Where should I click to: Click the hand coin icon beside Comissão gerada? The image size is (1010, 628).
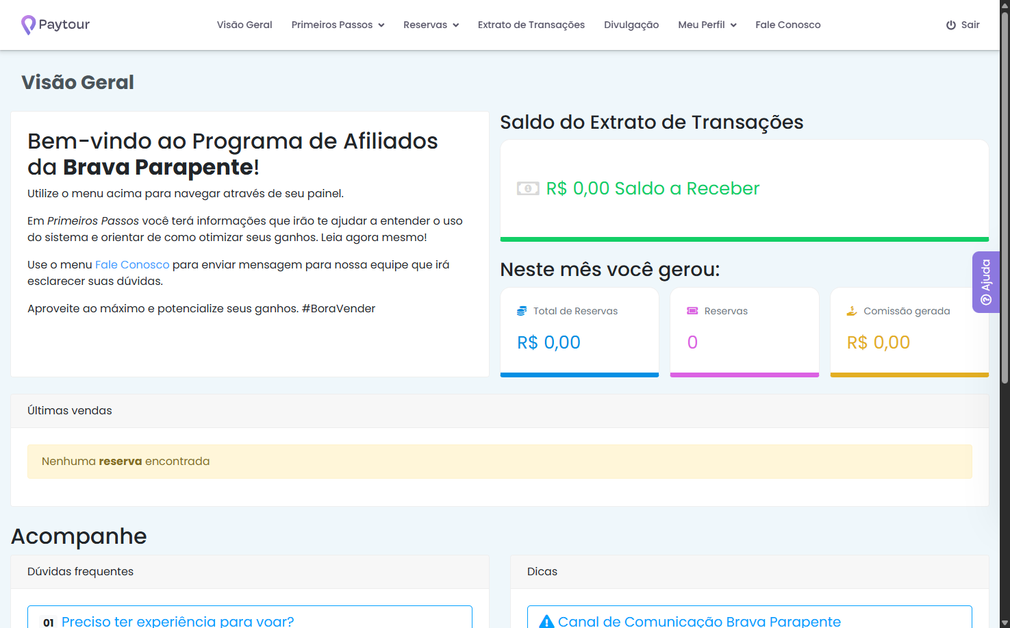852,311
